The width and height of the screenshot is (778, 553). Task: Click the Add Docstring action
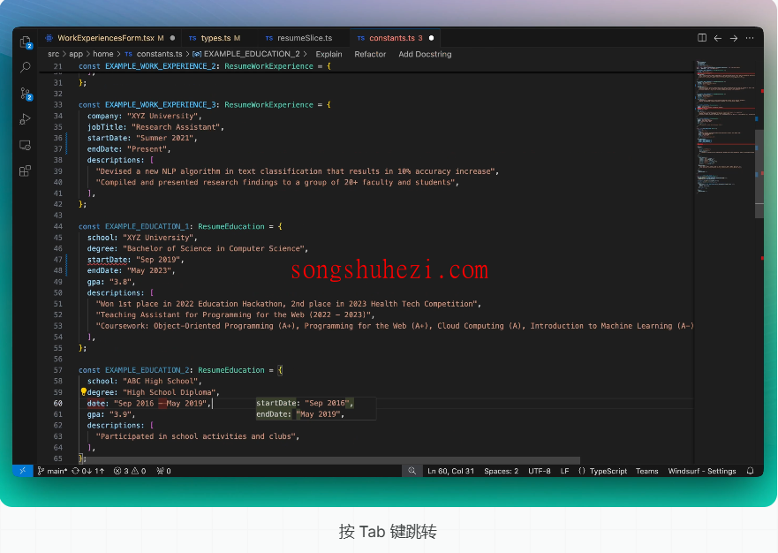click(x=425, y=54)
